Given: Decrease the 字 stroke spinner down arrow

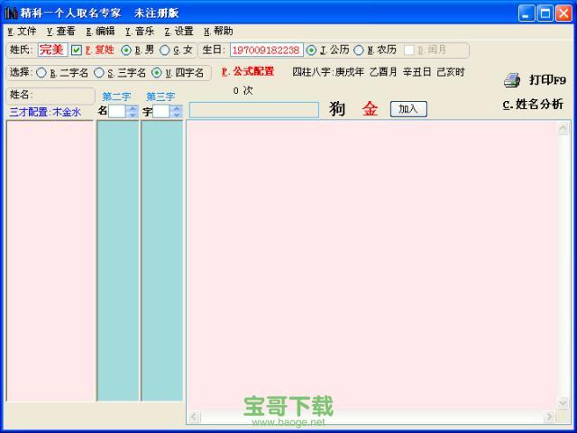Looking at the screenshot, I should 177,115.
